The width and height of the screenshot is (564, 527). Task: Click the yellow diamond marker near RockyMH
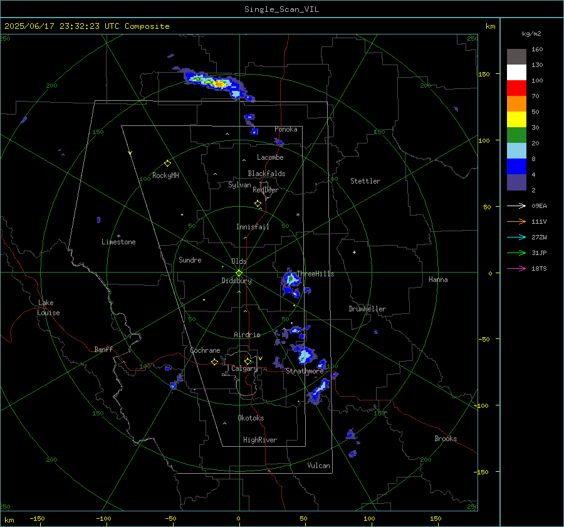[167, 164]
